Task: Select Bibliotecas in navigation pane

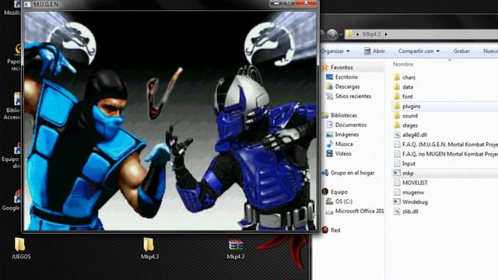Action: [344, 115]
